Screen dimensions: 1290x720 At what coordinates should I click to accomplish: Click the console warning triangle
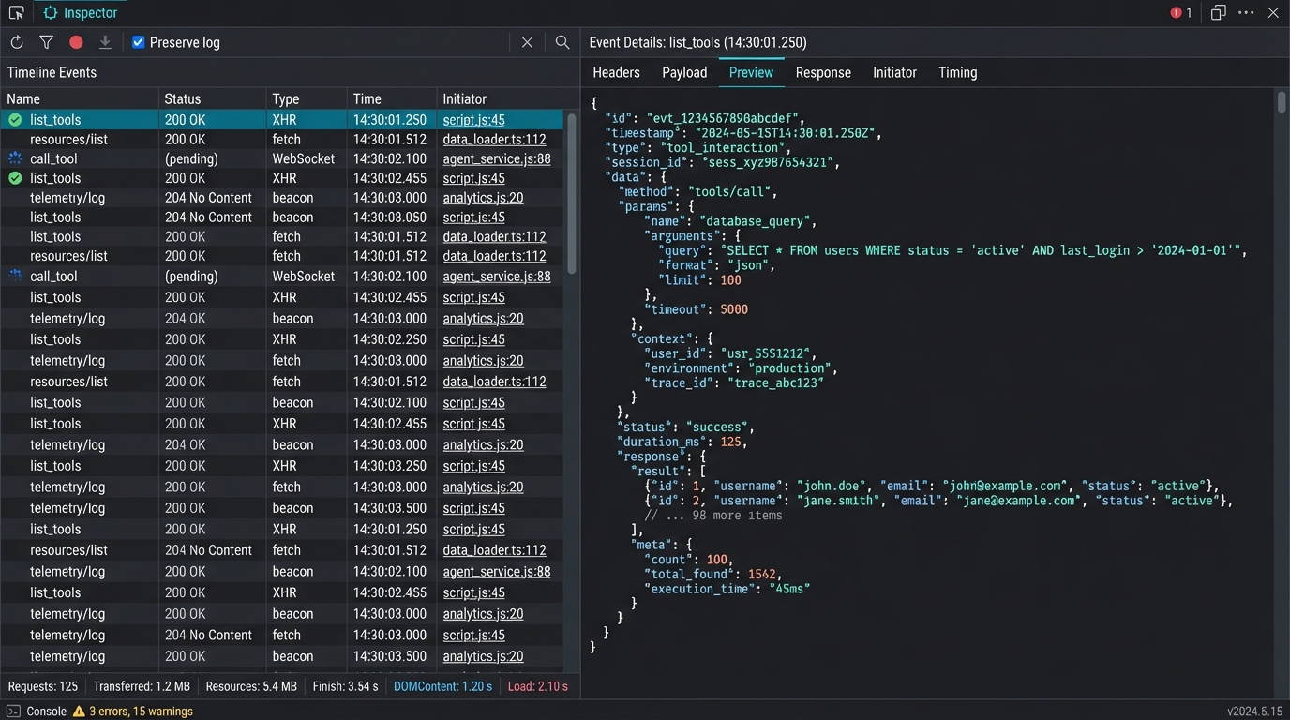[81, 711]
